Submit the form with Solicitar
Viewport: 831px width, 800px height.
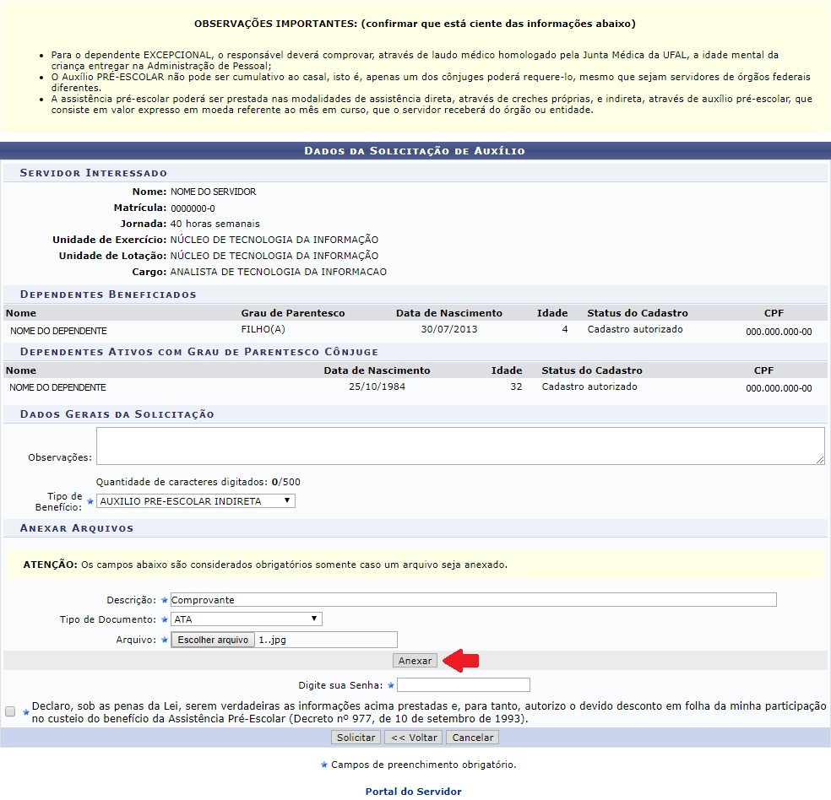[x=356, y=738]
